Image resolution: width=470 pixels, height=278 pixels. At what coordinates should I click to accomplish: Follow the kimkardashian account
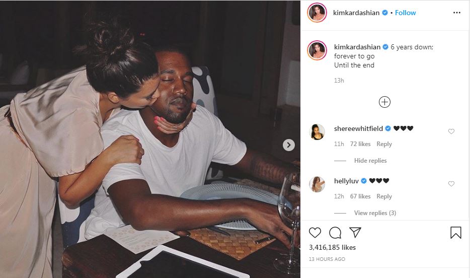click(405, 13)
